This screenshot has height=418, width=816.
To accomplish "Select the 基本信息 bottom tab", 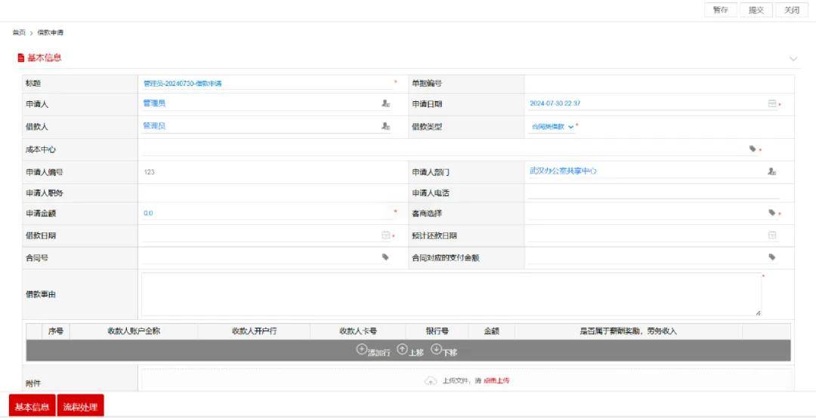I will [32, 407].
